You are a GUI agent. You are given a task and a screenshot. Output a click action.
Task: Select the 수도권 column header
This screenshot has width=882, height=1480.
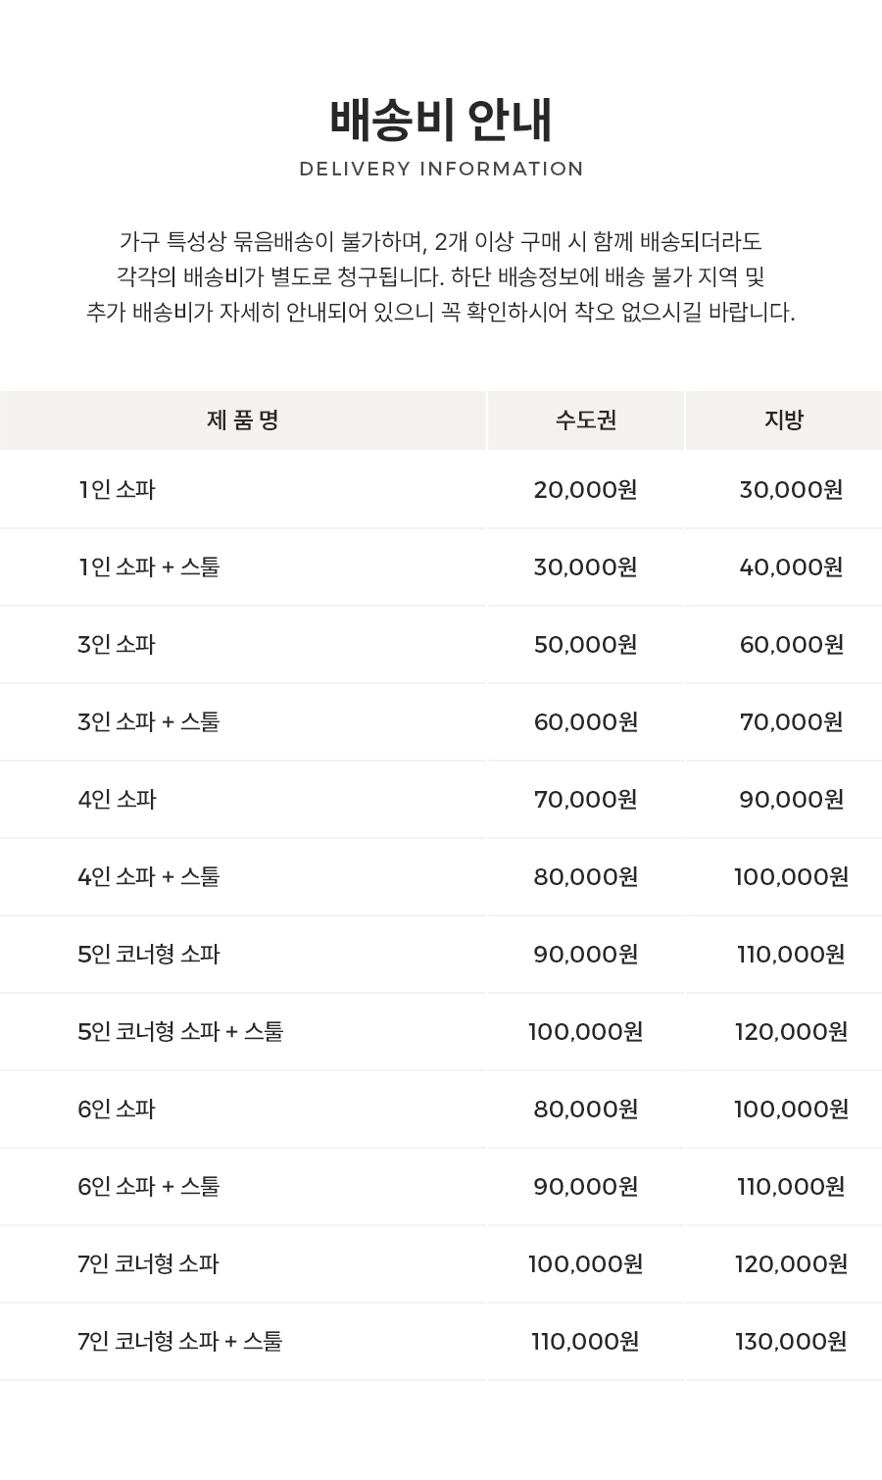(x=586, y=420)
